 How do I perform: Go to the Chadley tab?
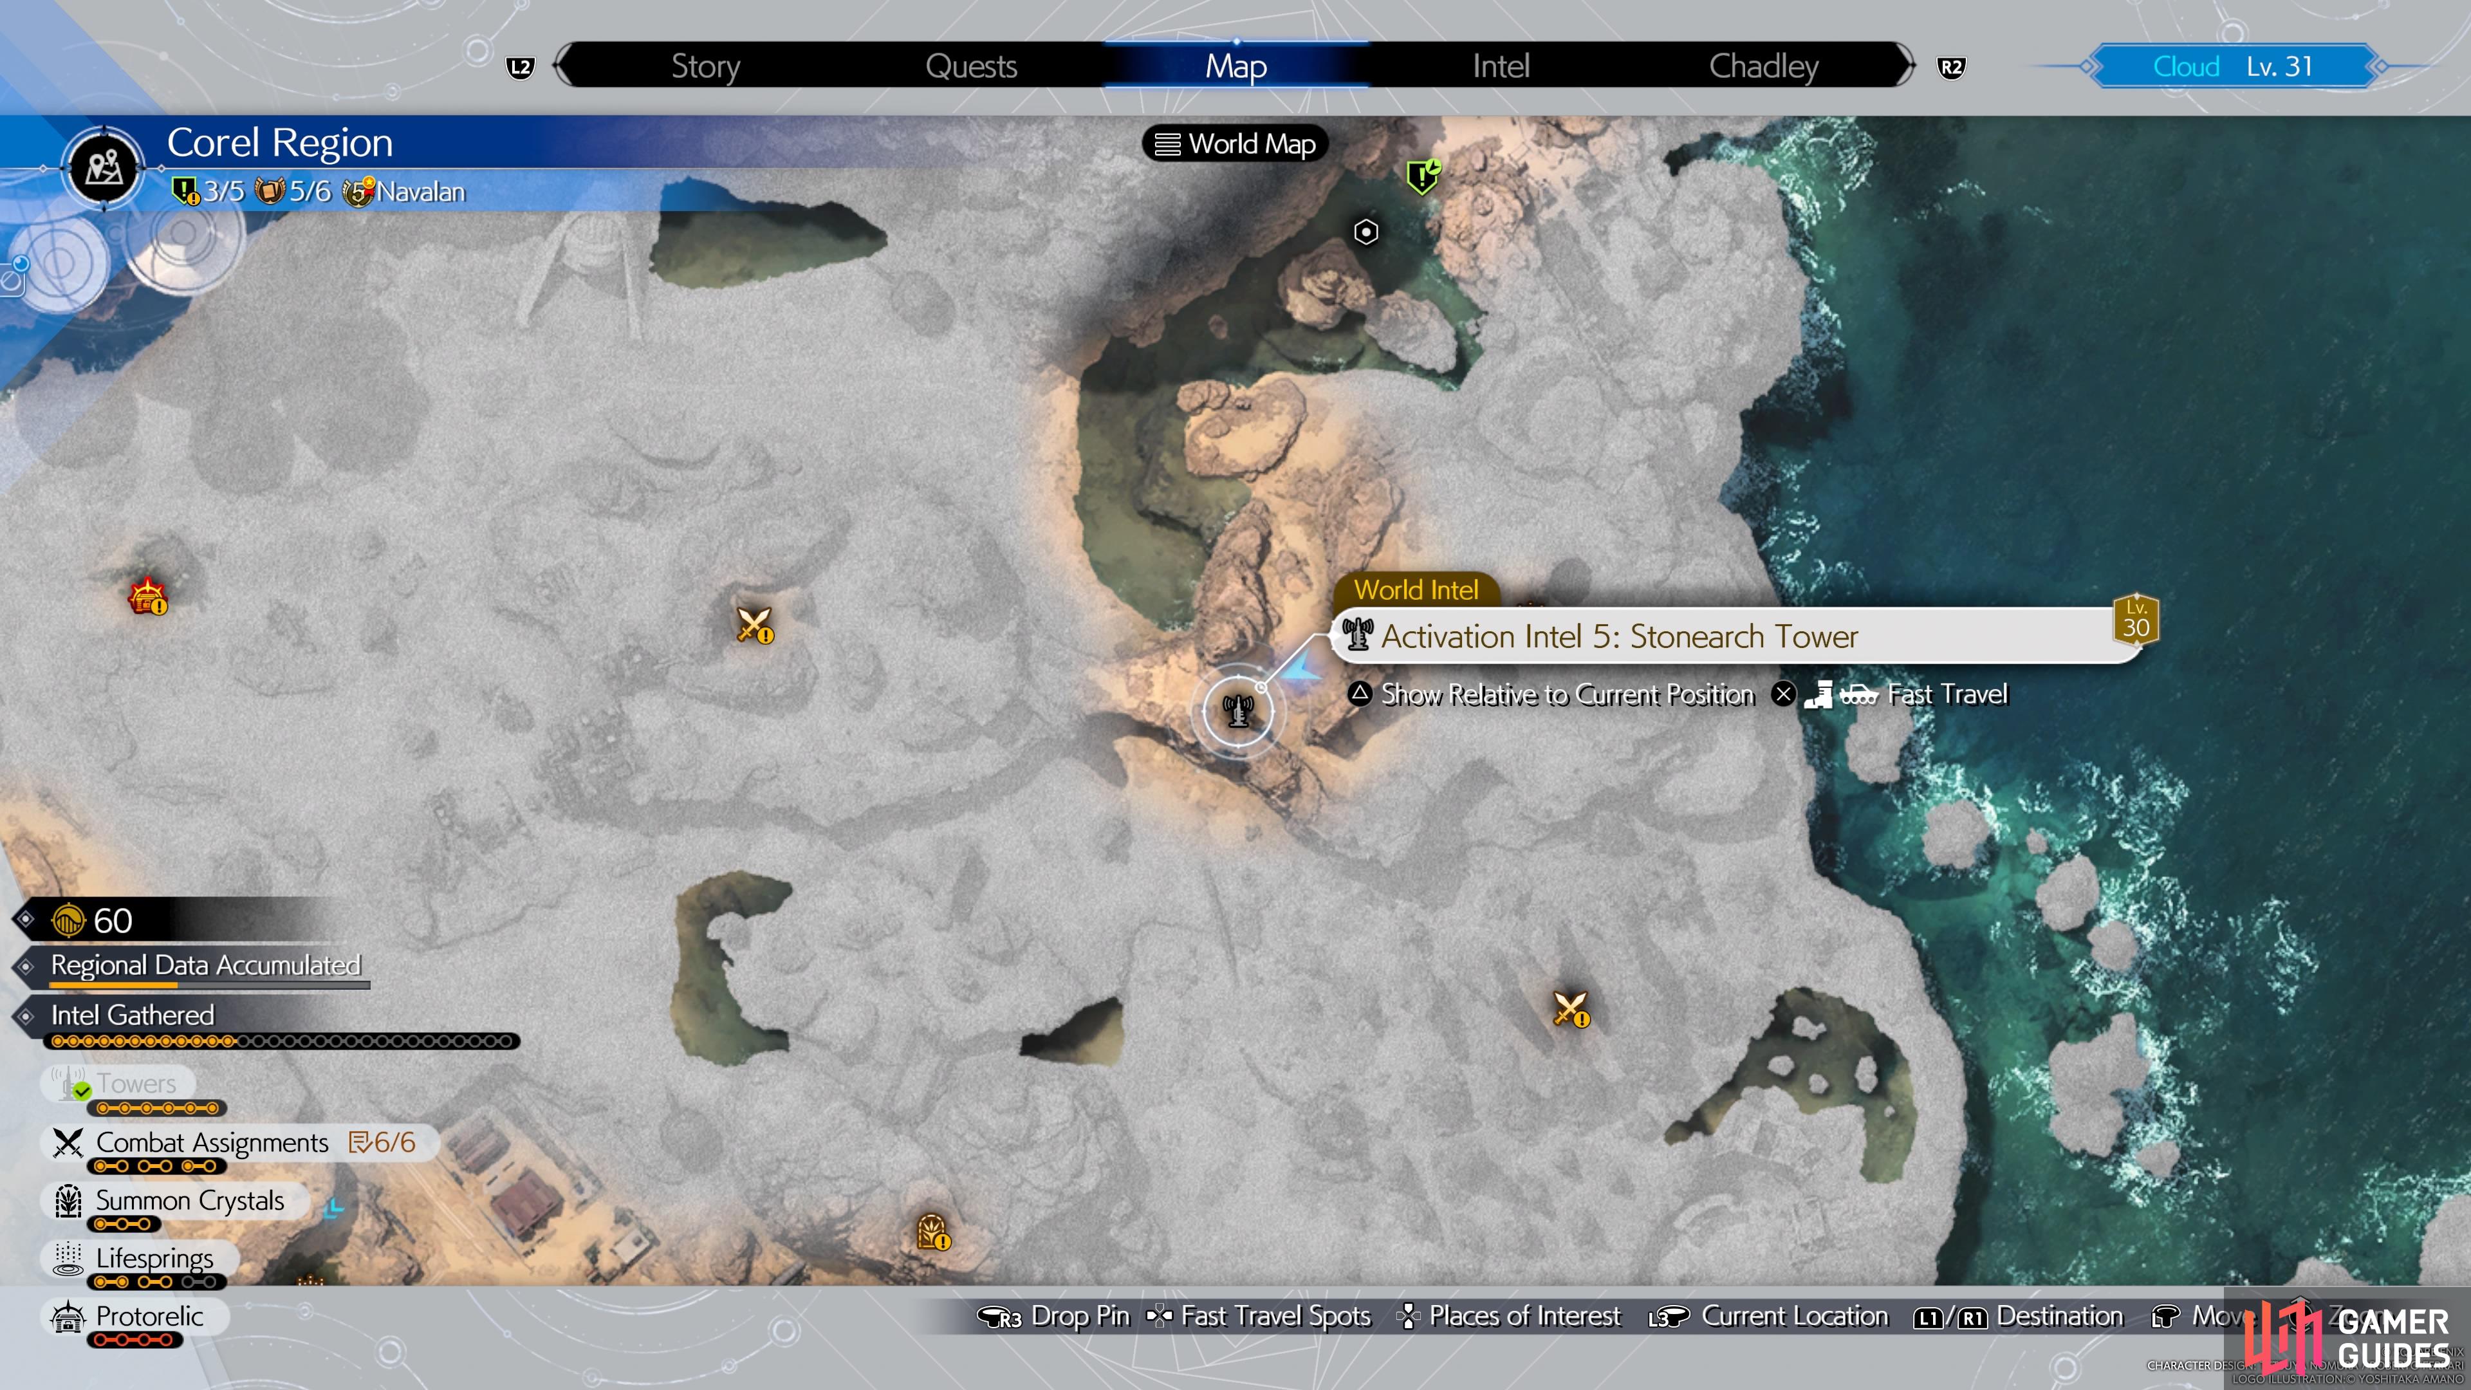pos(1763,66)
